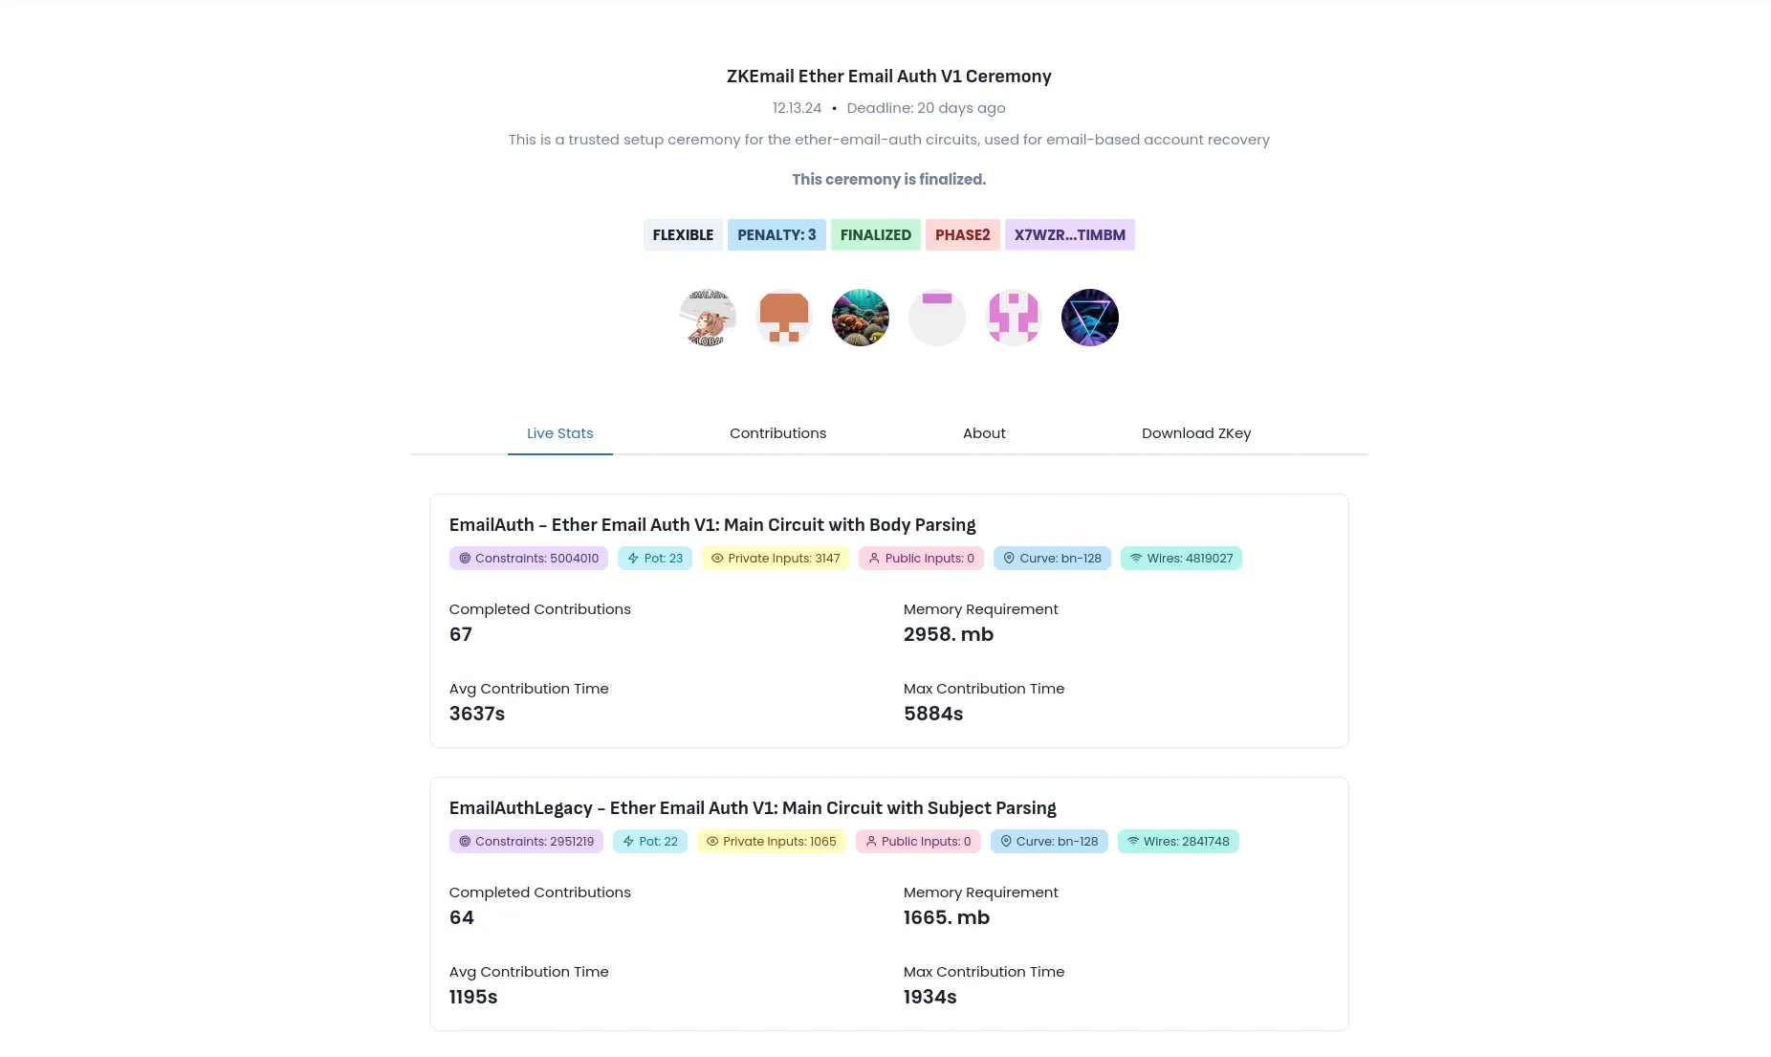Click the X7WZR...TIMBM purple tag
1771x1057 pixels.
point(1070,235)
